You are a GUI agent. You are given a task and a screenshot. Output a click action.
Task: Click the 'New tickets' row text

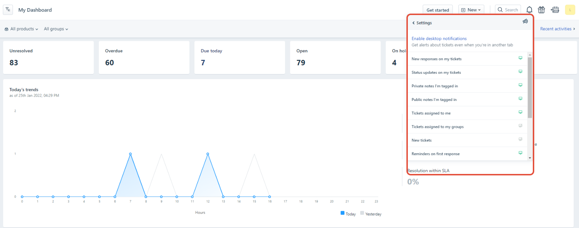click(x=421, y=140)
